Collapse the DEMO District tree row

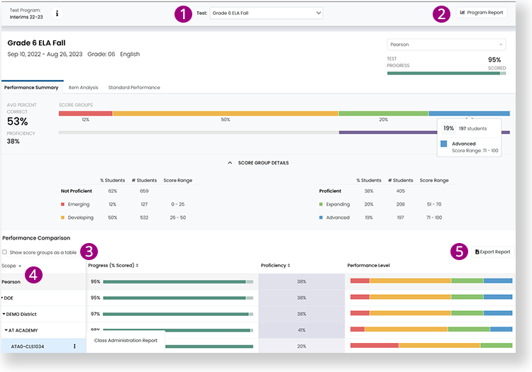coord(5,314)
